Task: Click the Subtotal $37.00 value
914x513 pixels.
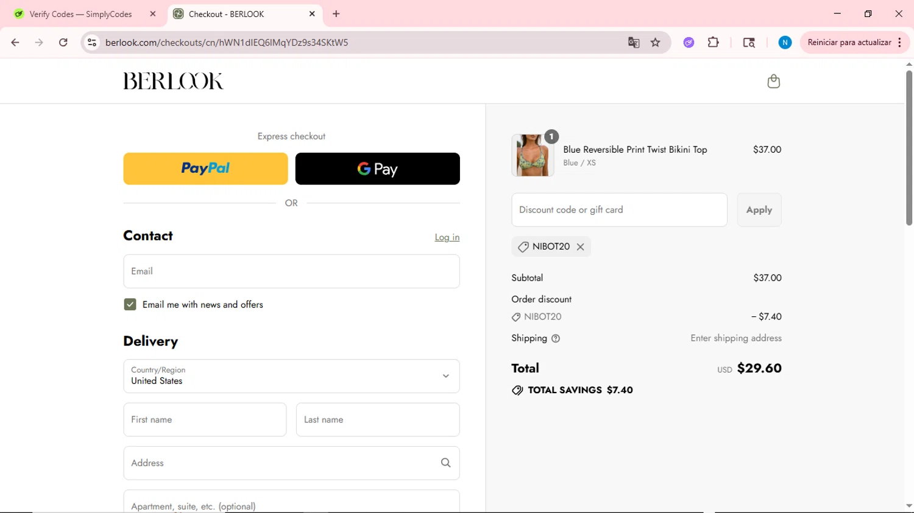Action: coord(767,278)
